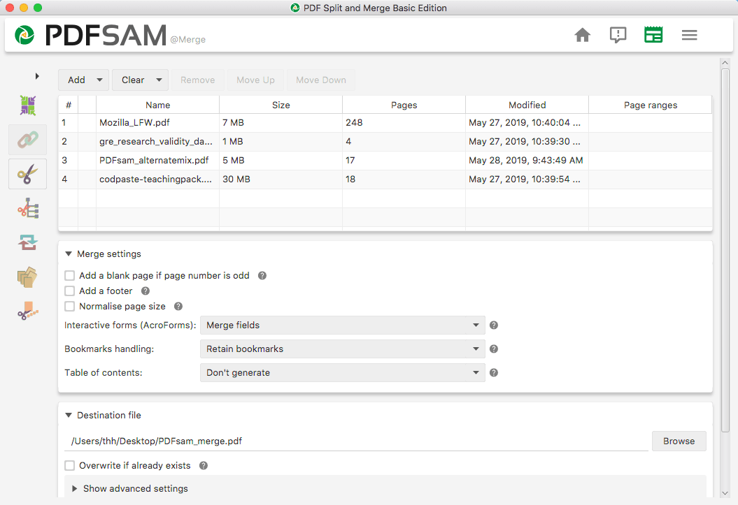Open the Split by Size module

click(27, 311)
